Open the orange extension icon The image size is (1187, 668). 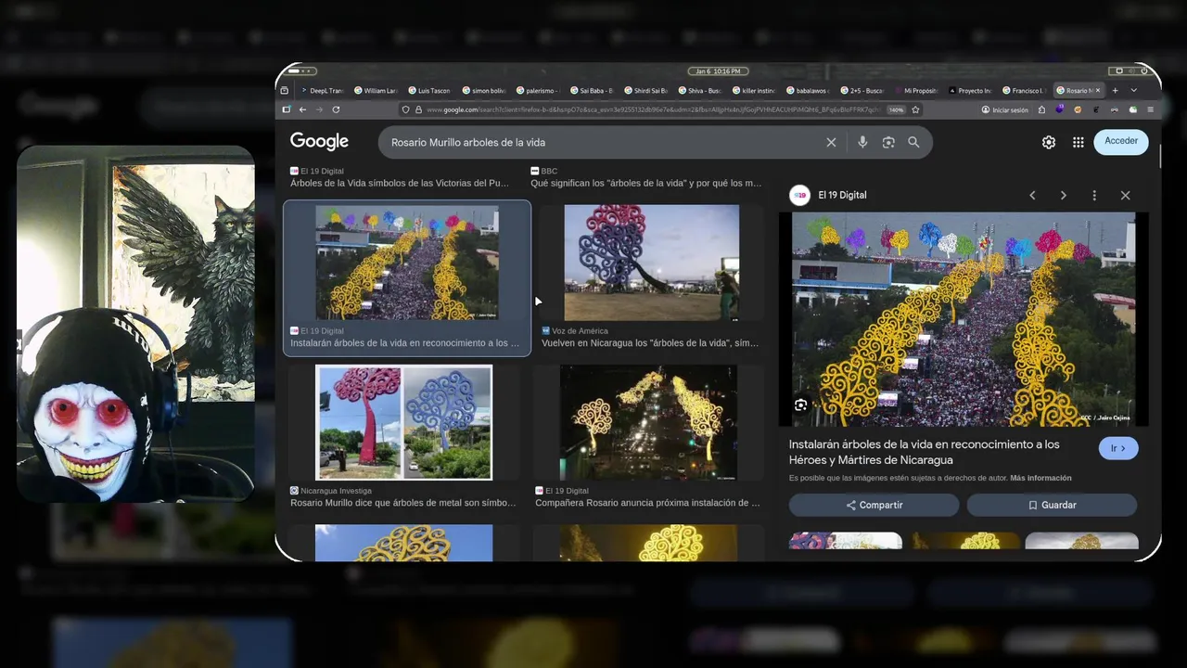tap(1078, 109)
